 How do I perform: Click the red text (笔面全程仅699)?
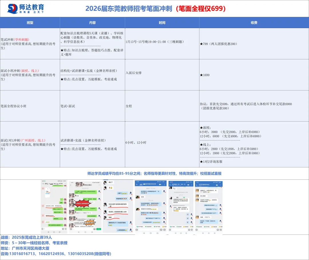coord(201,9)
